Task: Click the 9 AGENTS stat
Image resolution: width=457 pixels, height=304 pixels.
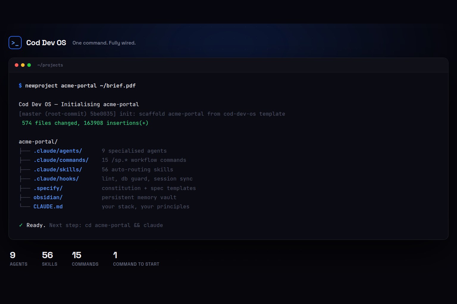Action: coord(18,259)
